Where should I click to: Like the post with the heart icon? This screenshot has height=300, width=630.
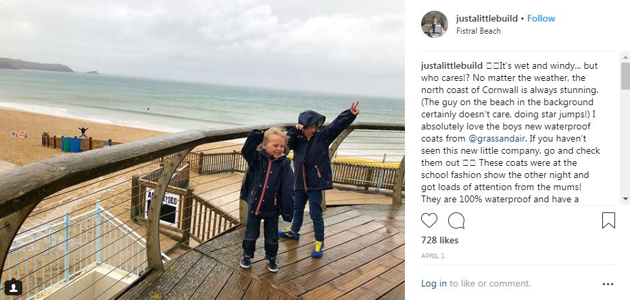(x=429, y=220)
